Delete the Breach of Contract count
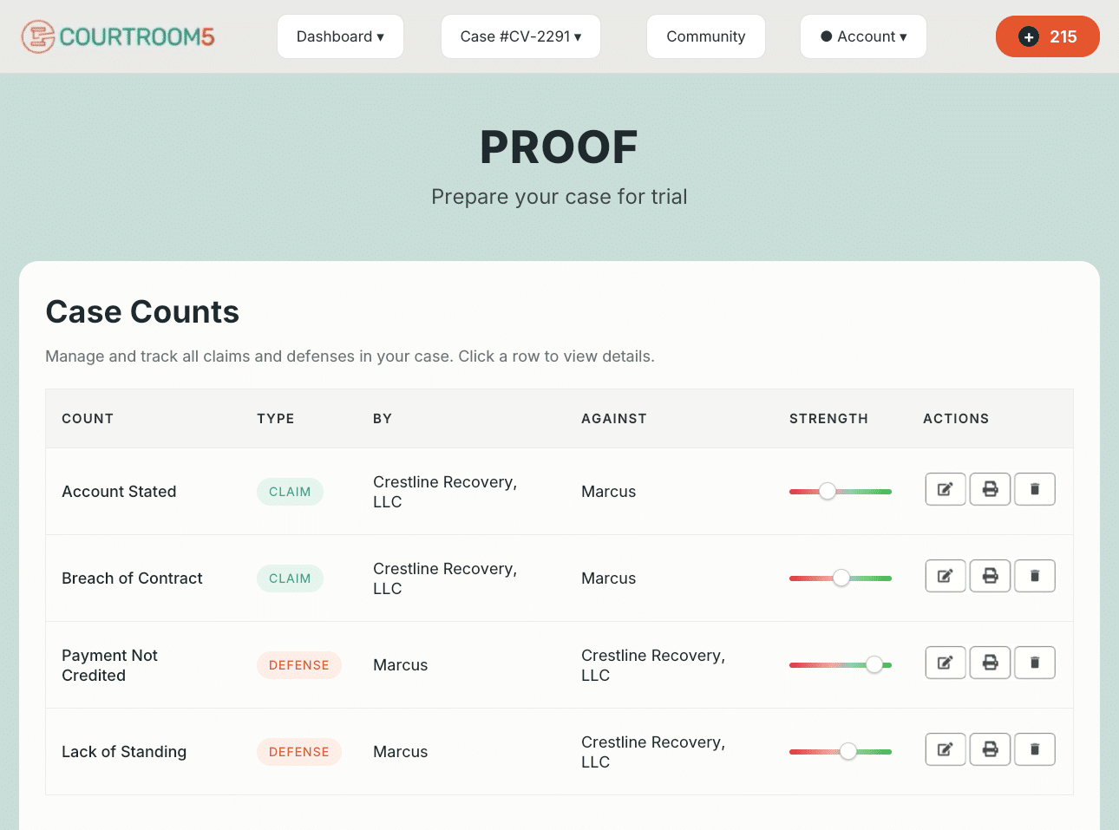This screenshot has height=830, width=1119. (x=1035, y=576)
